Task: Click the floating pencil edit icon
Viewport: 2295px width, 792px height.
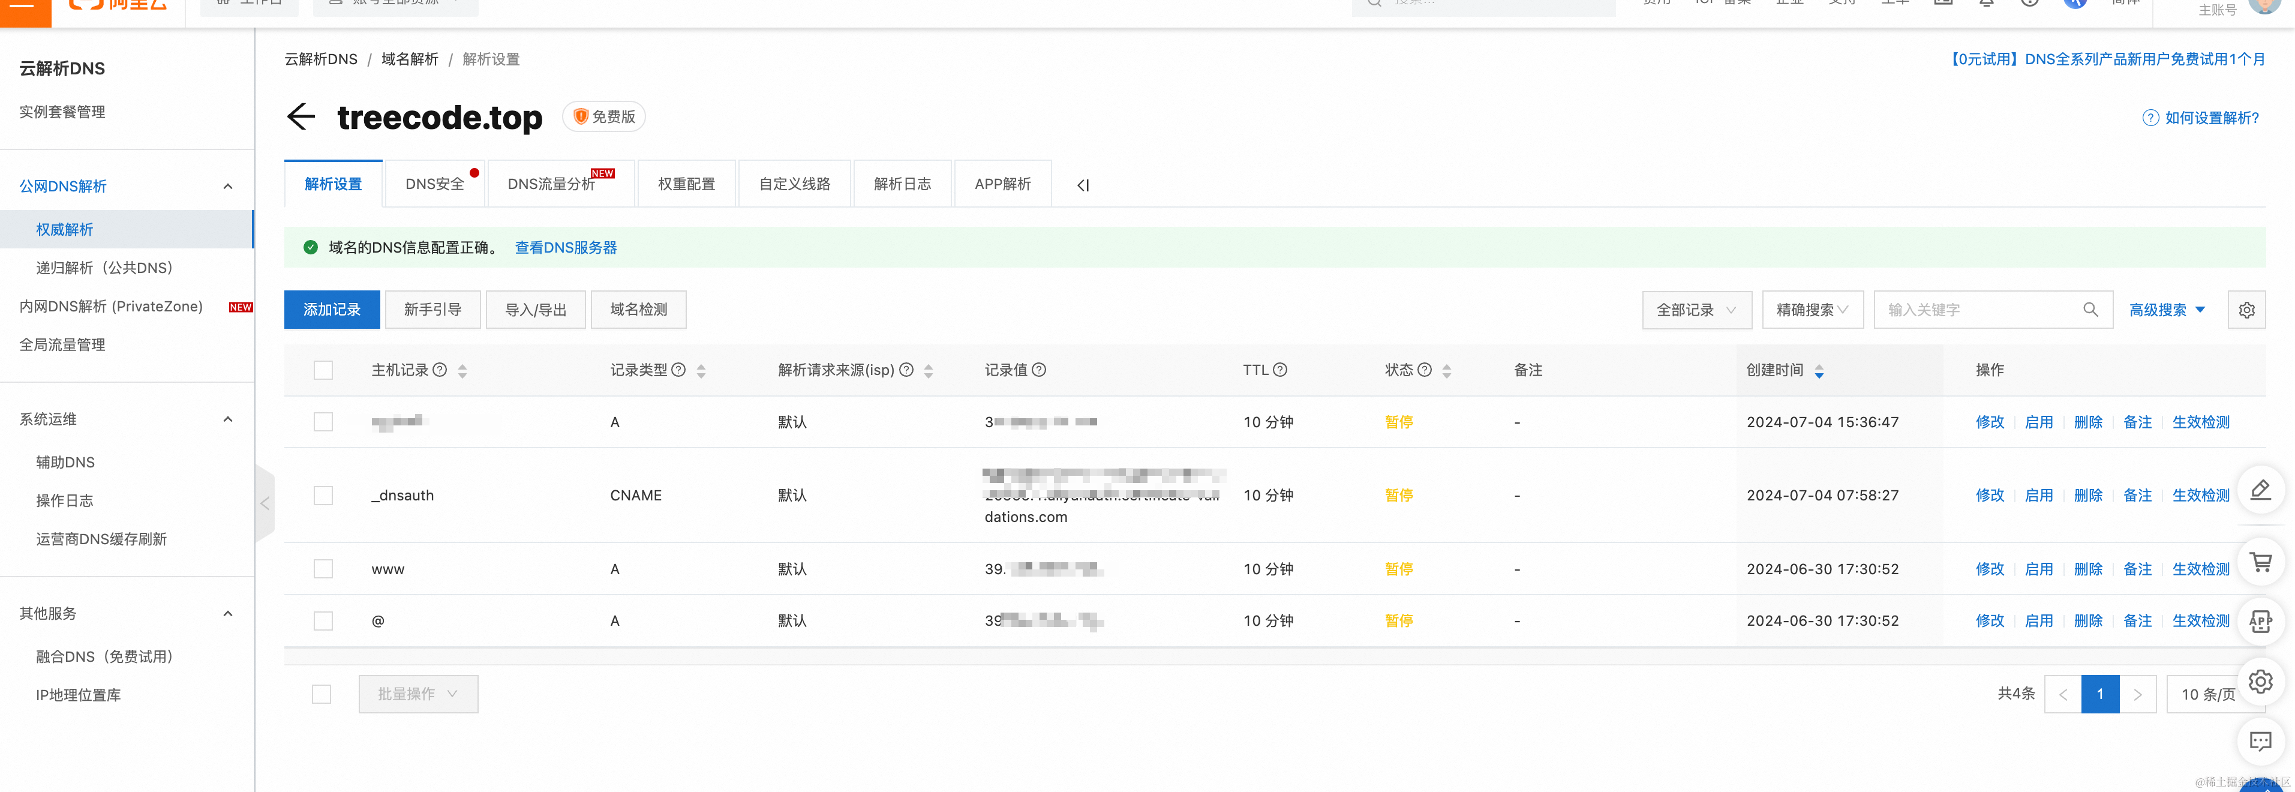Action: [x=2260, y=490]
